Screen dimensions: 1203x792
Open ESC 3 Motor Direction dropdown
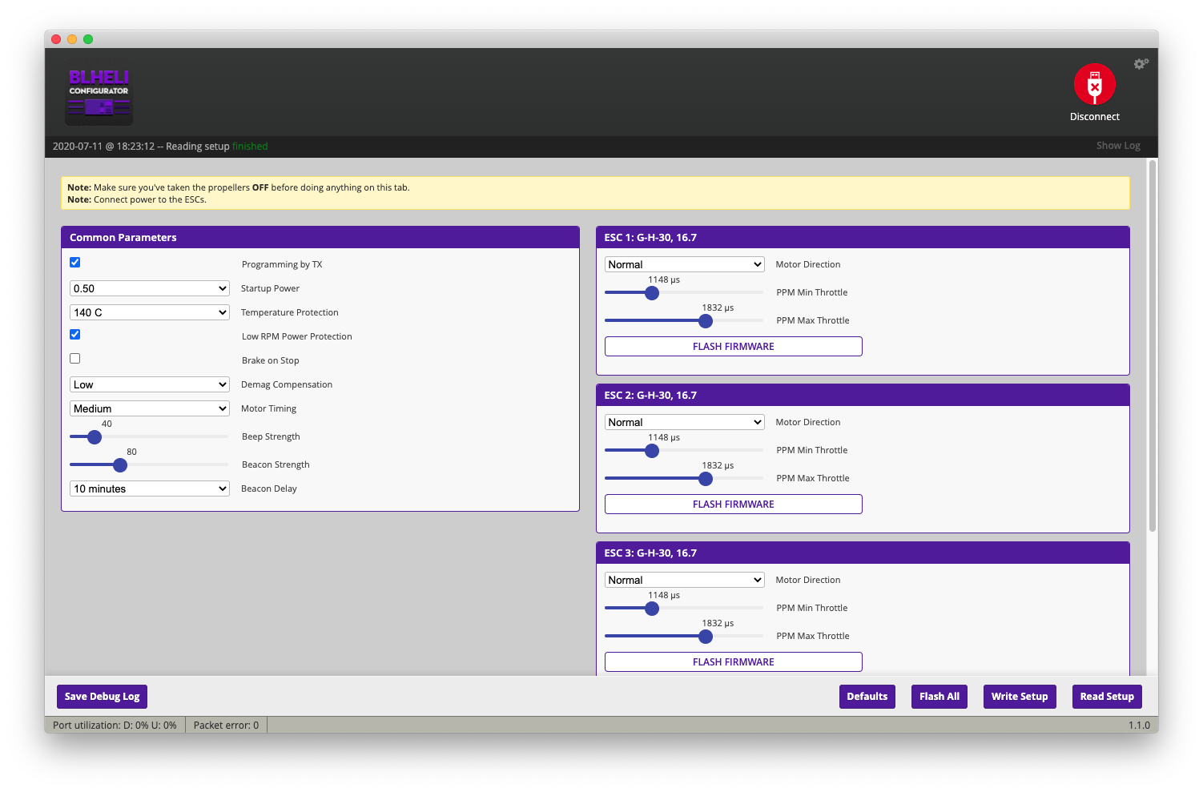pos(685,580)
